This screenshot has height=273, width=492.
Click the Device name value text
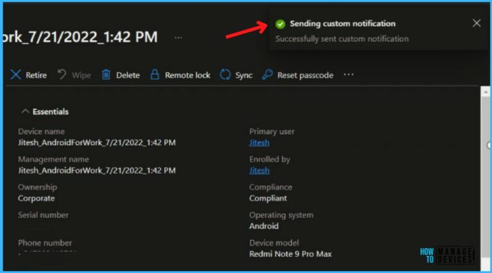pyautogui.click(x=97, y=143)
